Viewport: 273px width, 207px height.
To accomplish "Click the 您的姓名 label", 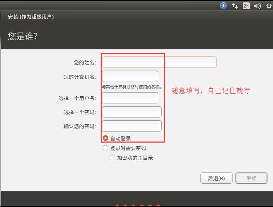I will [x=85, y=63].
